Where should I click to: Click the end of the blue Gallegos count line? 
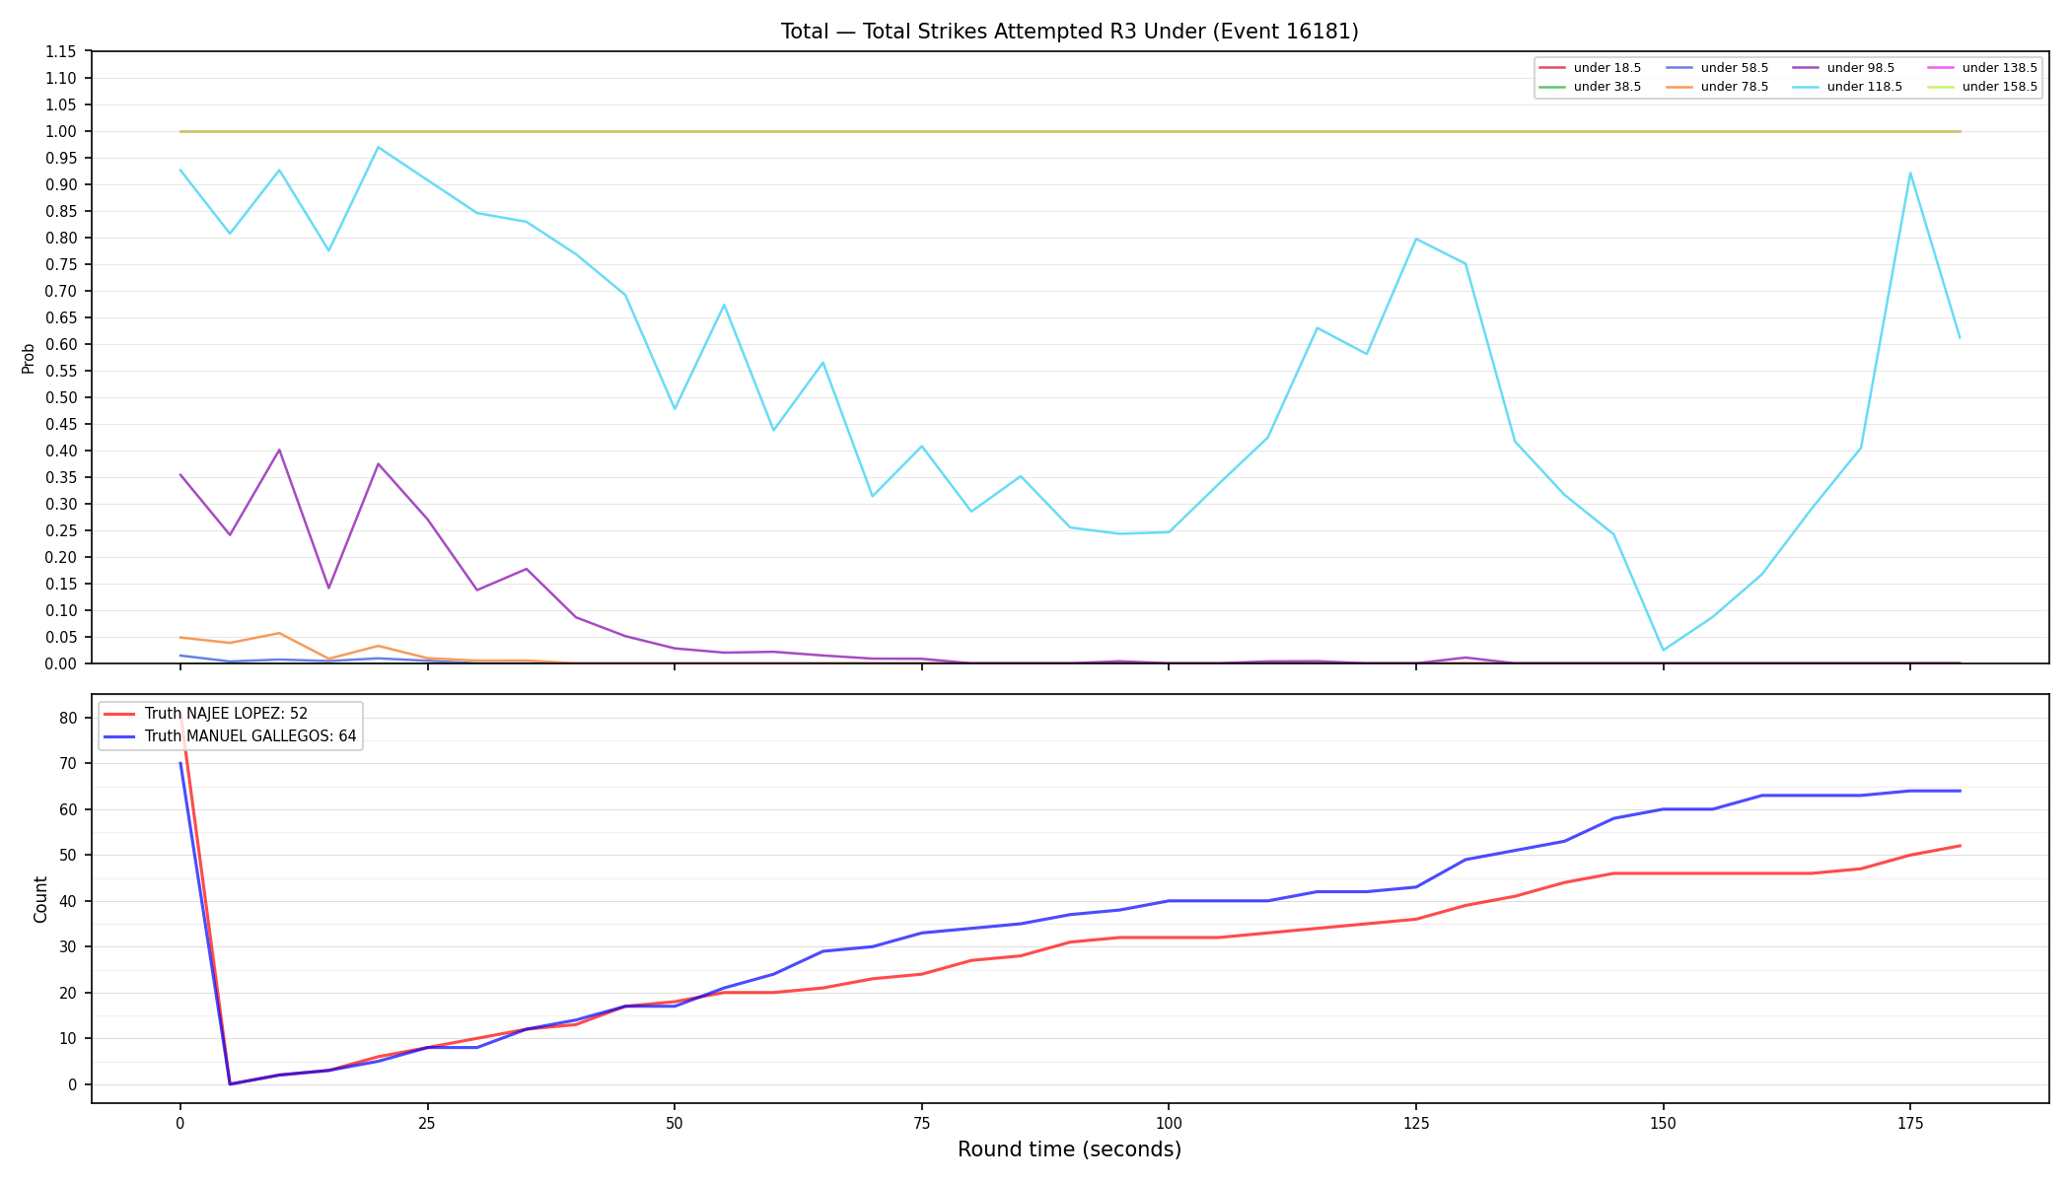click(x=1960, y=791)
